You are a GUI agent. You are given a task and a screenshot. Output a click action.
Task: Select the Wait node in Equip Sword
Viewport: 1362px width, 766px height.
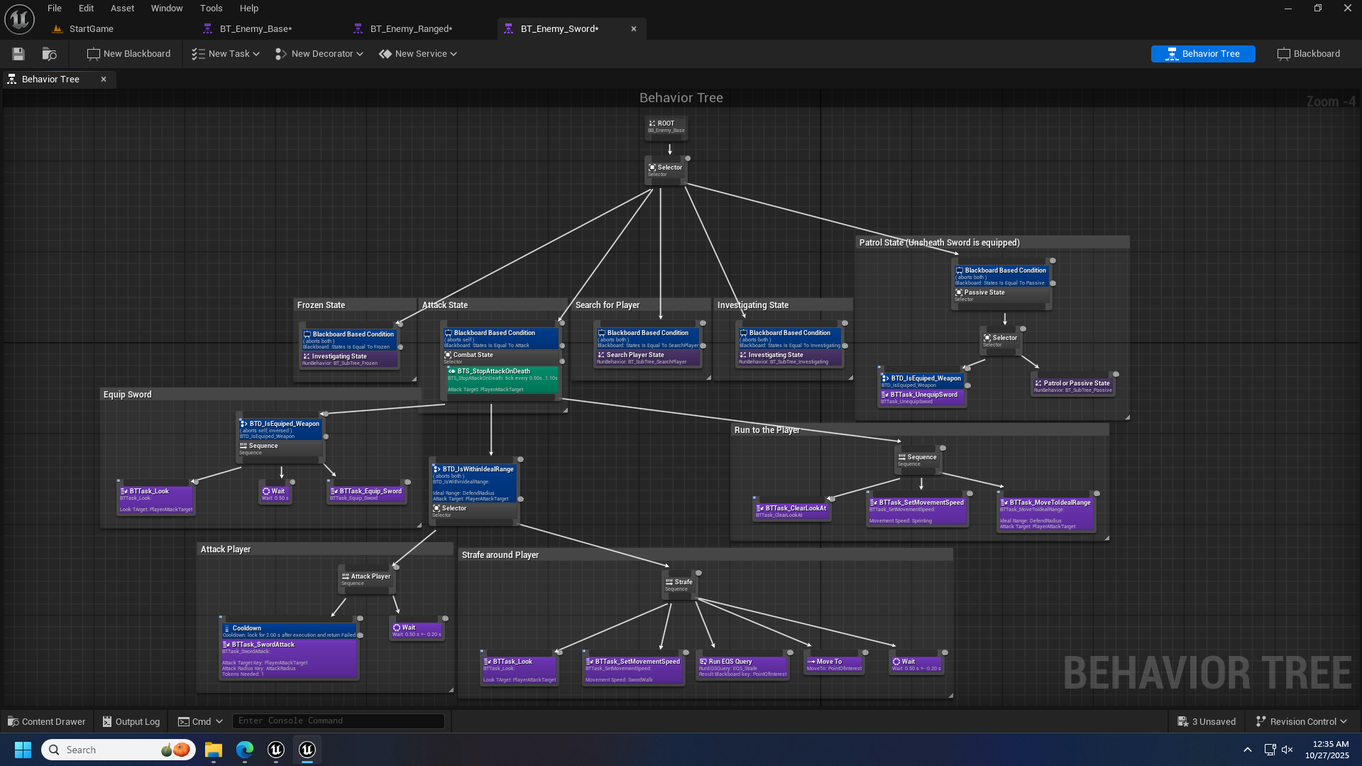pyautogui.click(x=275, y=494)
